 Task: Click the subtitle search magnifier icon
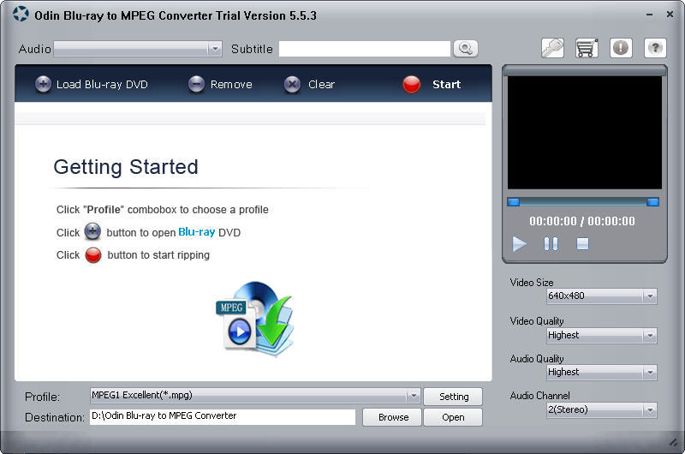click(465, 49)
